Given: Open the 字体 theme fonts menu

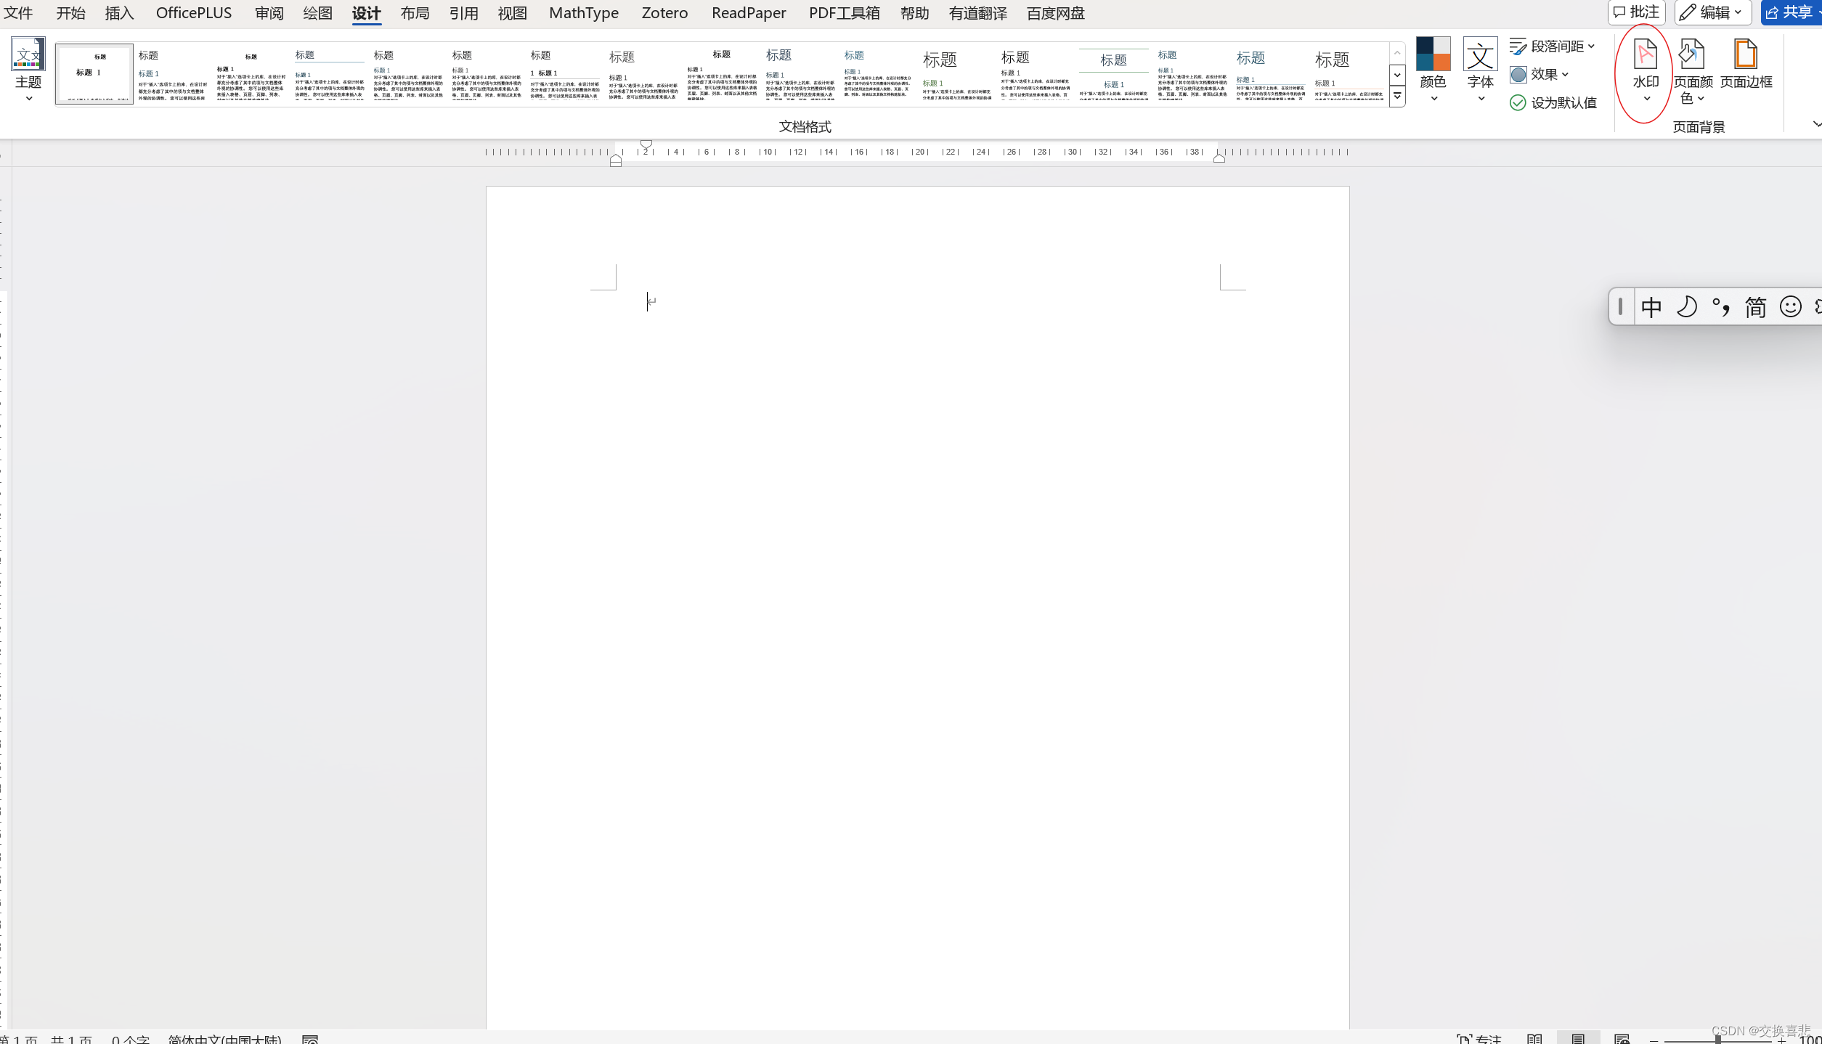Looking at the screenshot, I should click(1480, 70).
